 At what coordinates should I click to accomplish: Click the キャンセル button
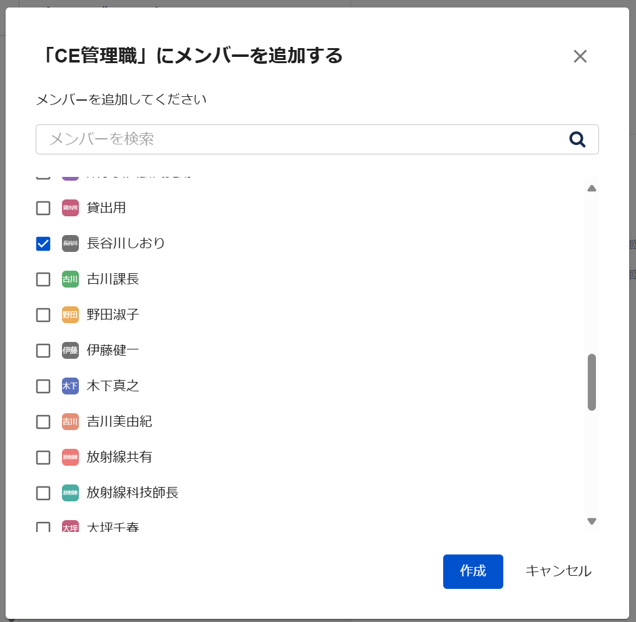pyautogui.click(x=558, y=571)
